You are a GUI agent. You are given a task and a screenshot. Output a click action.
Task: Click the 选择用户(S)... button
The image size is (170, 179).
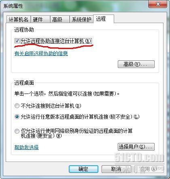136,147
